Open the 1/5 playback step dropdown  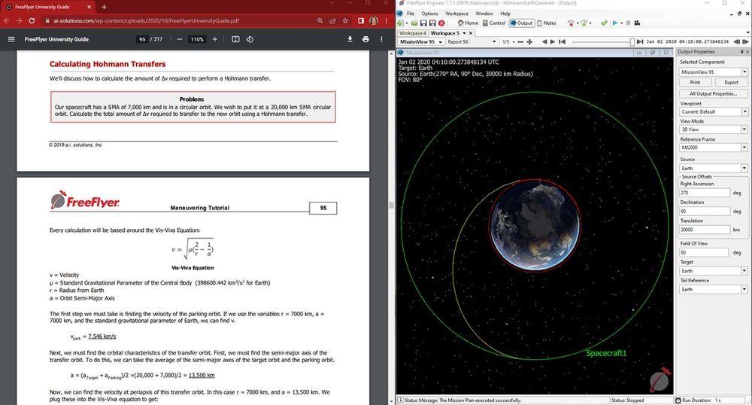(514, 41)
